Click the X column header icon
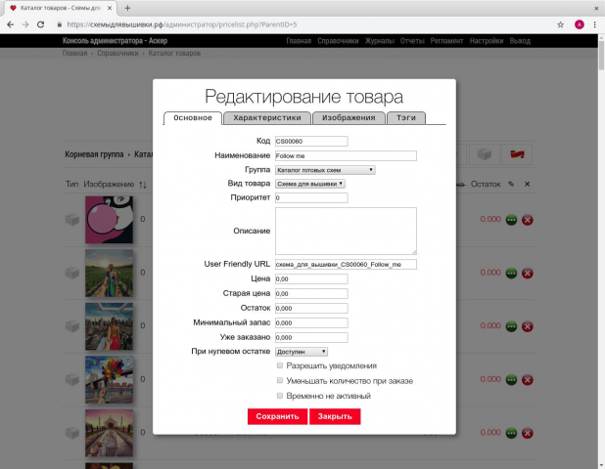The image size is (605, 469). [x=527, y=184]
